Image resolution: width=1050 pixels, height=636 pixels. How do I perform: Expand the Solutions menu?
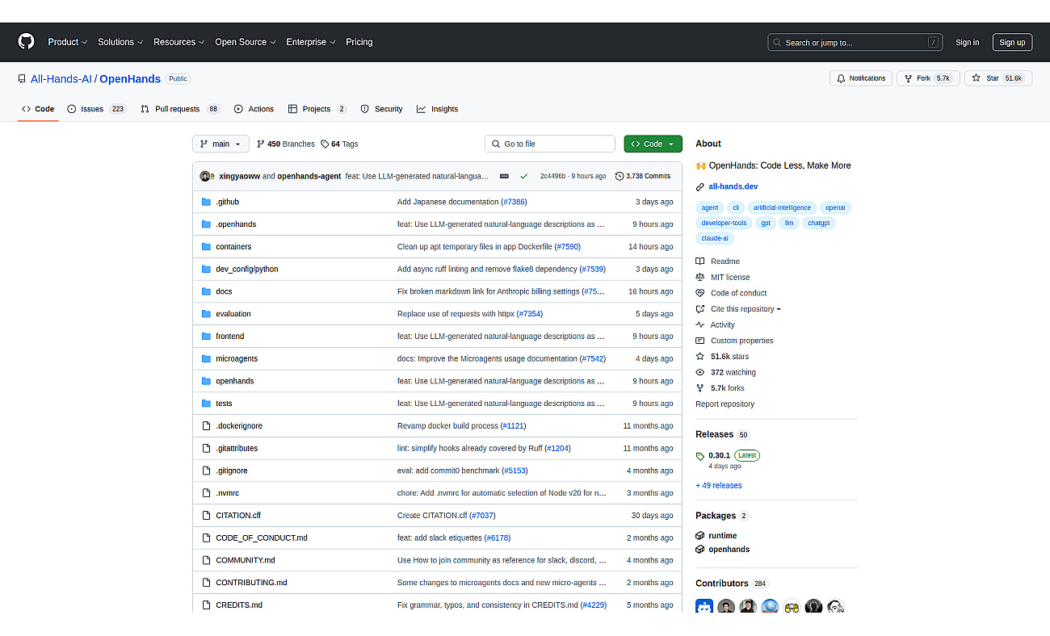click(x=120, y=42)
